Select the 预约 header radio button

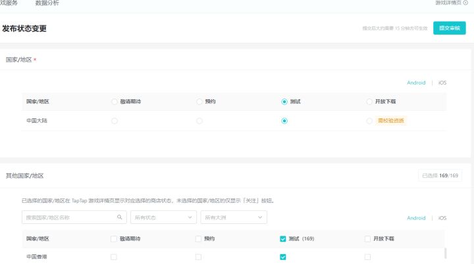pos(199,102)
